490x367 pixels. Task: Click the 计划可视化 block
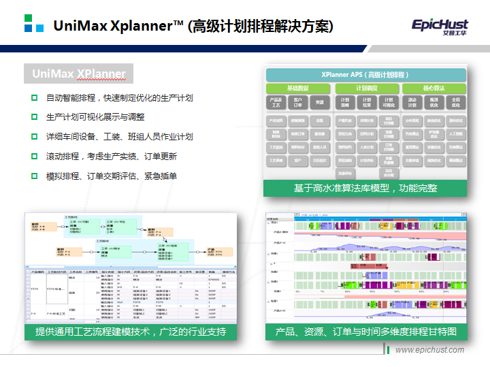[x=389, y=102]
